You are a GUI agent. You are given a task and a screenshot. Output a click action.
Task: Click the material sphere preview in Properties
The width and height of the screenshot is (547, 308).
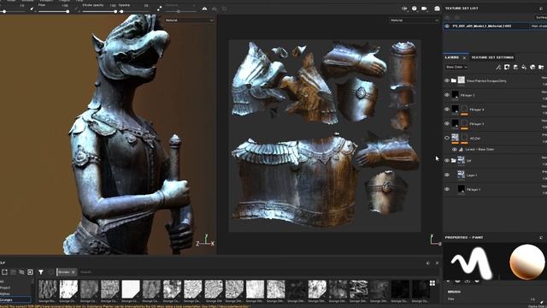coord(526,262)
